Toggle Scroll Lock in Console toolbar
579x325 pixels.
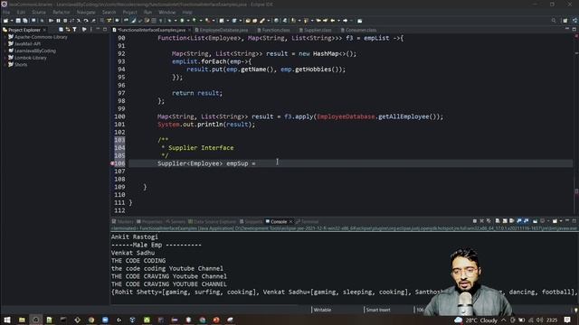505,221
